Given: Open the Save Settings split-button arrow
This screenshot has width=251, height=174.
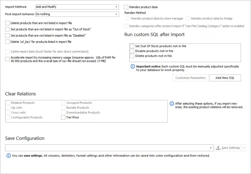Looking at the screenshot, I should pos(243,148).
